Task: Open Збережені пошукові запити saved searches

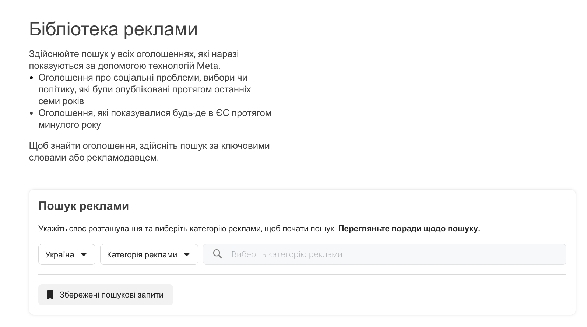Action: click(106, 295)
